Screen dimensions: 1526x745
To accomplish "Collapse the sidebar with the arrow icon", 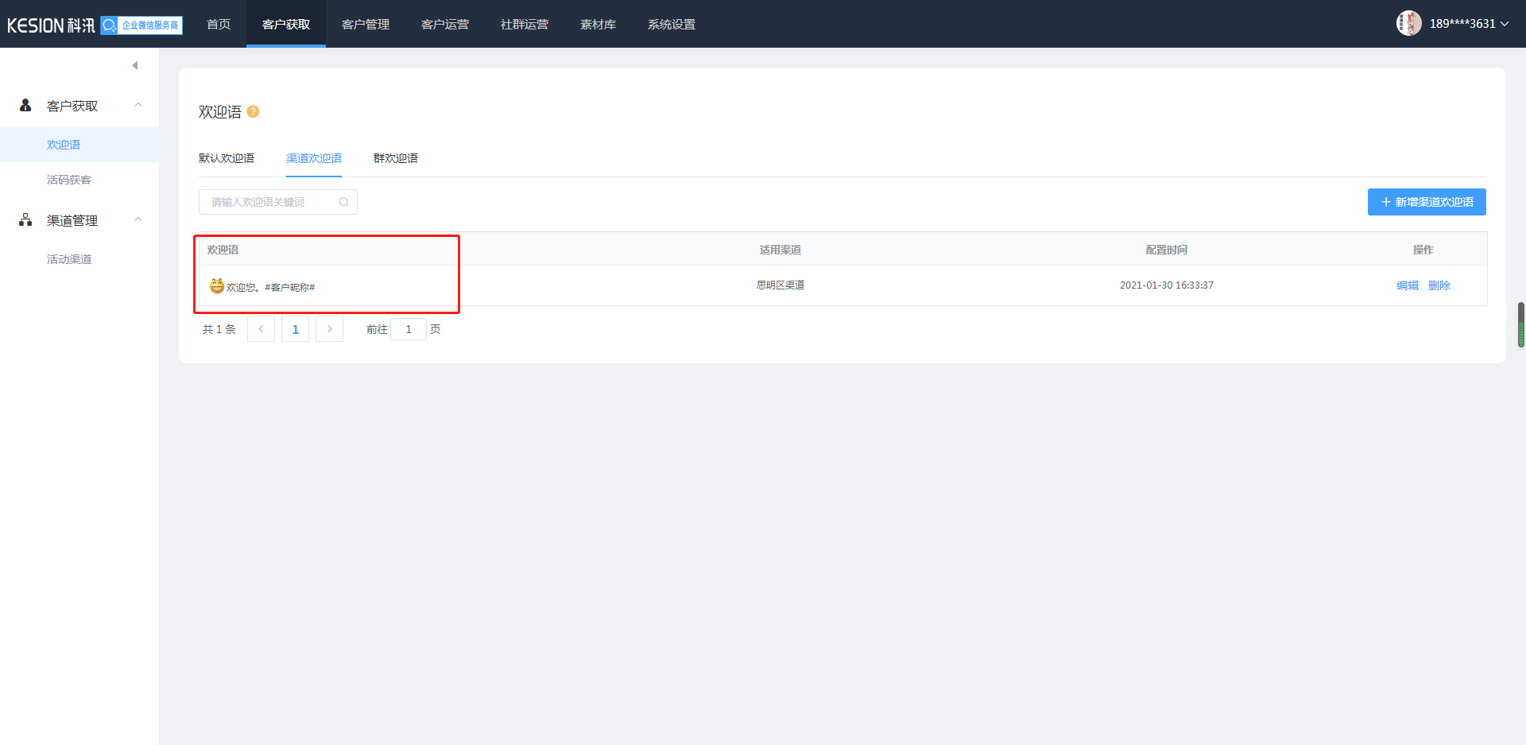I will pyautogui.click(x=135, y=65).
